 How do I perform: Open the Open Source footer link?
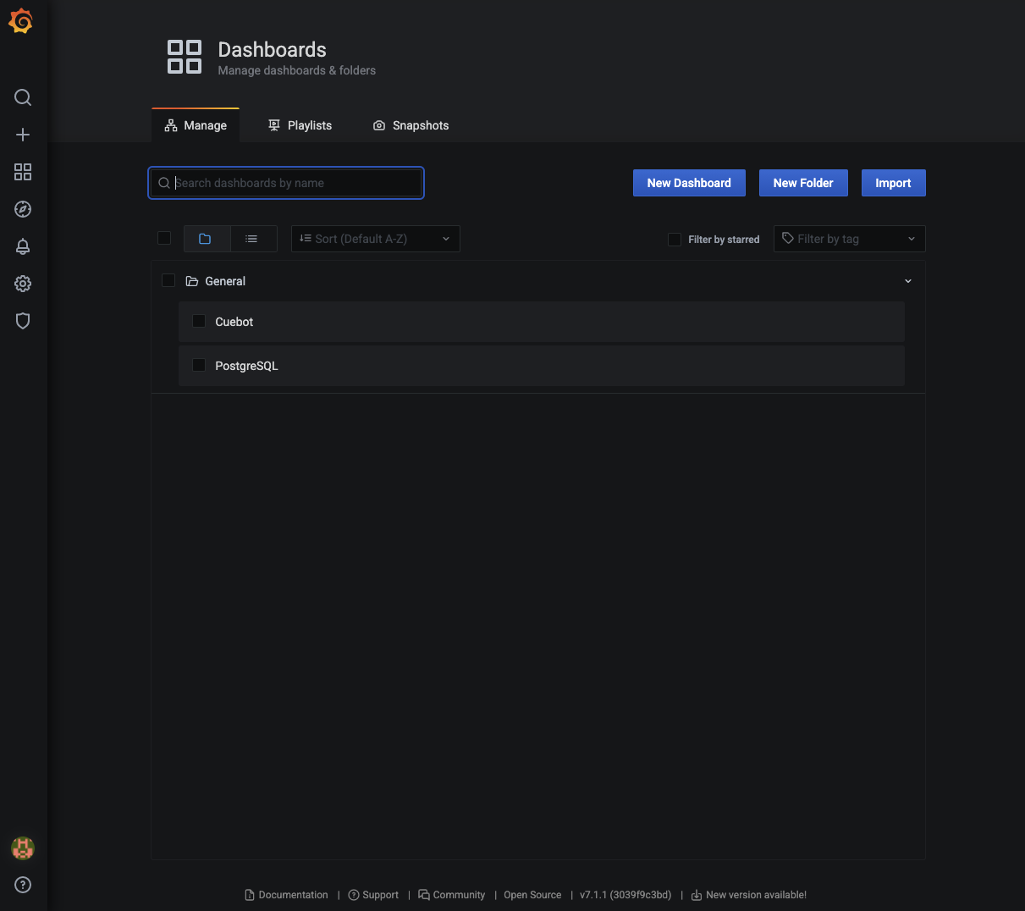click(532, 895)
